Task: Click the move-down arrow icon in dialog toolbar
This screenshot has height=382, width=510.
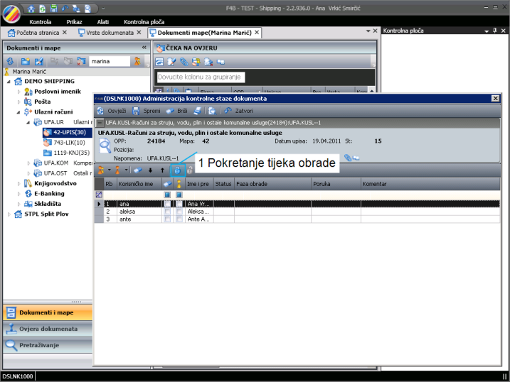Action: pos(150,170)
